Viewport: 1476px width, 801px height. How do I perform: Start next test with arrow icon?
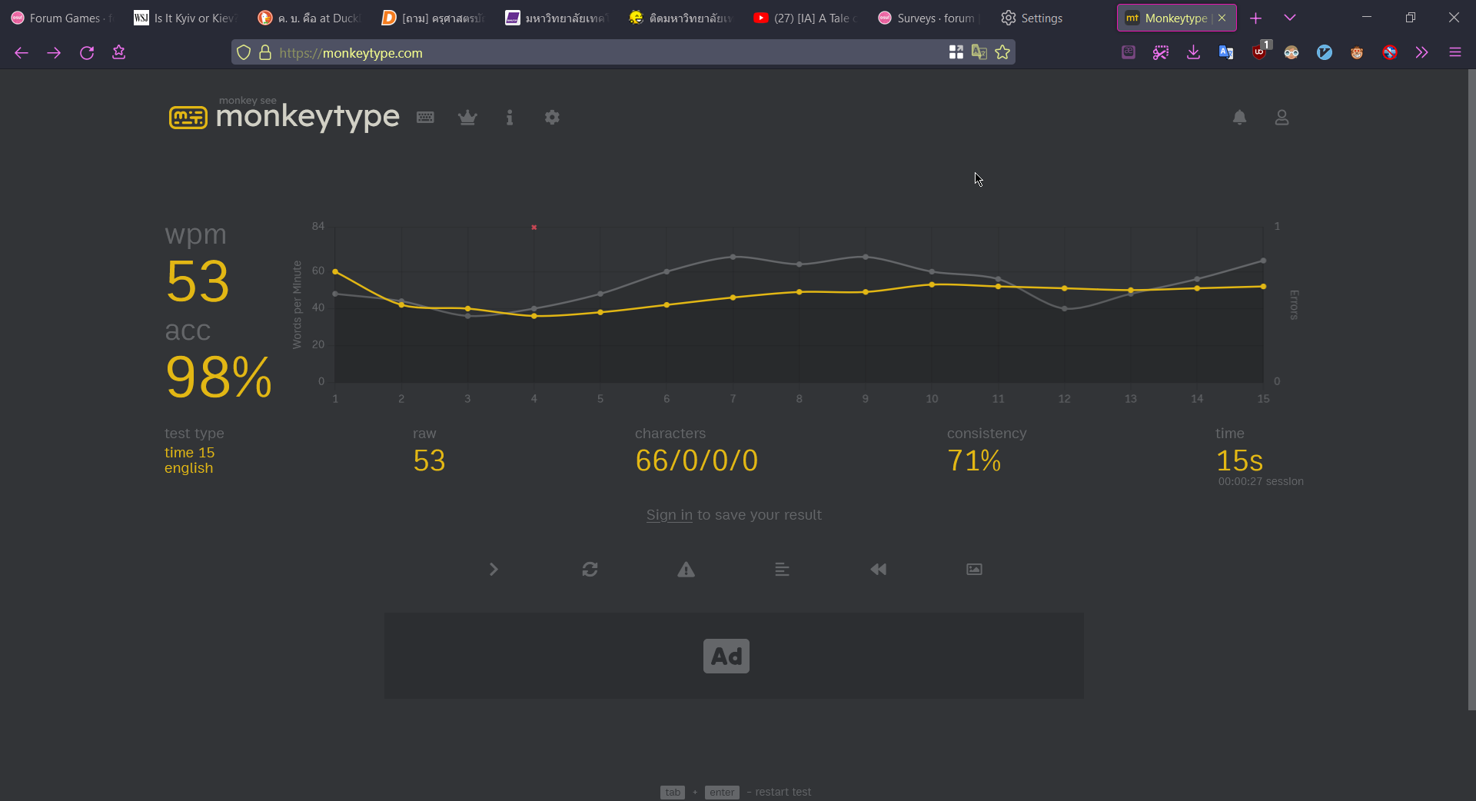494,570
